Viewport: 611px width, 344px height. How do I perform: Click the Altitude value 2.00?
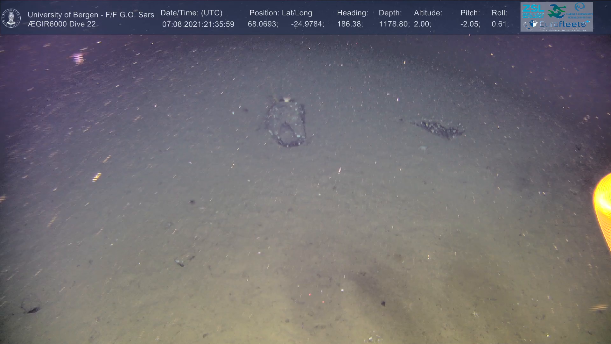point(422,24)
